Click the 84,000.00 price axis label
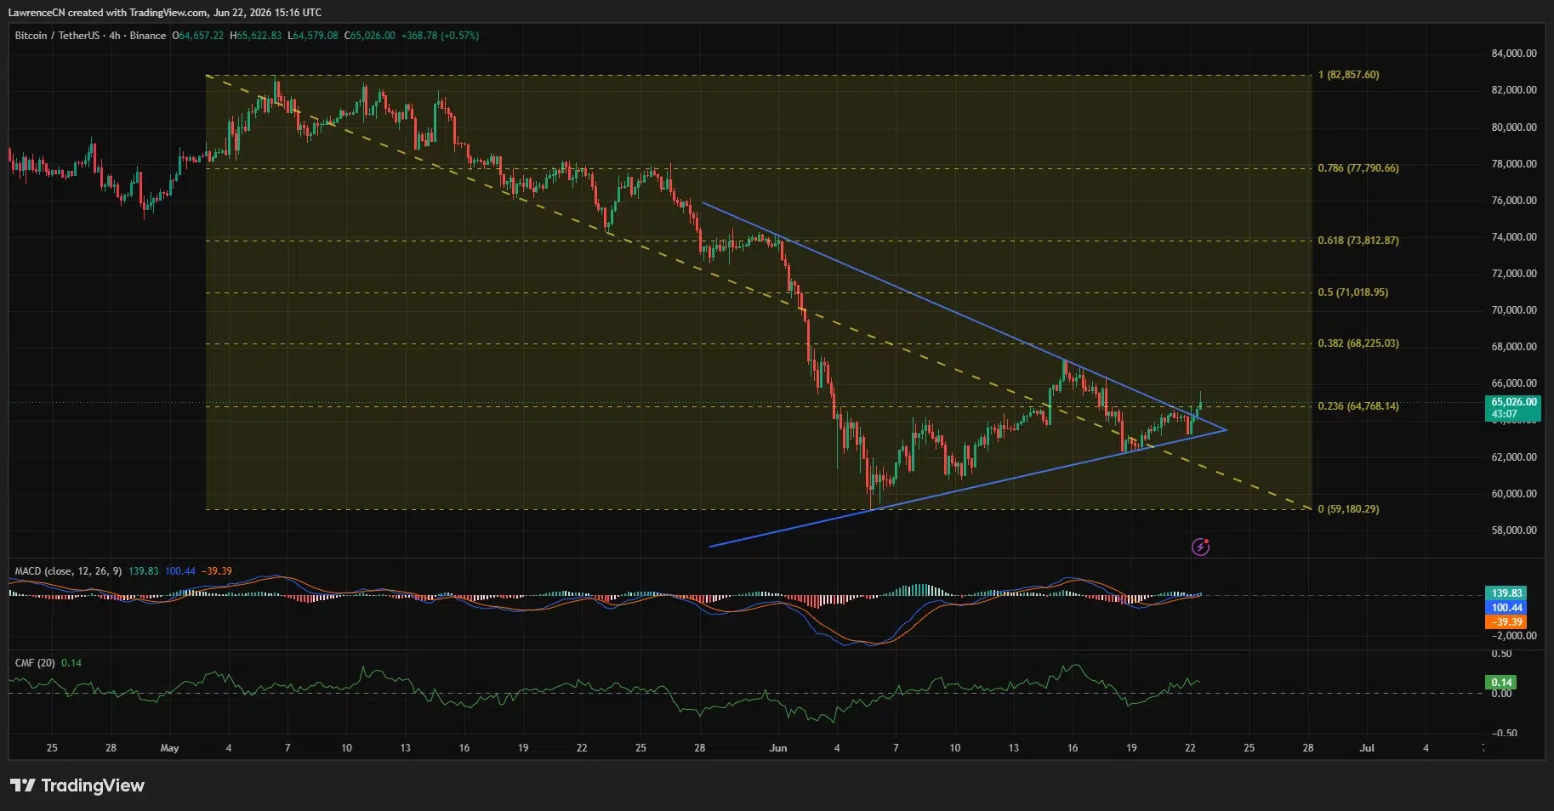The image size is (1554, 811). tap(1514, 54)
